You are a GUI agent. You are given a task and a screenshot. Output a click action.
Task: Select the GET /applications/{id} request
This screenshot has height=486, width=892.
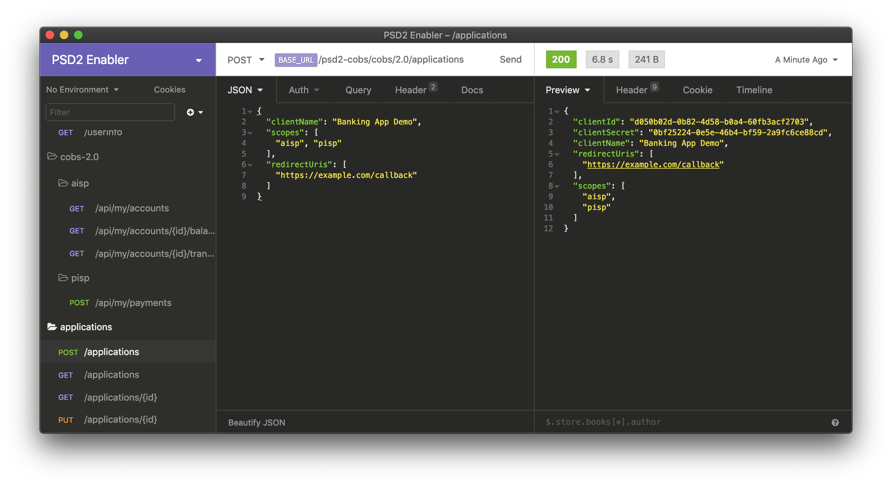128,397
